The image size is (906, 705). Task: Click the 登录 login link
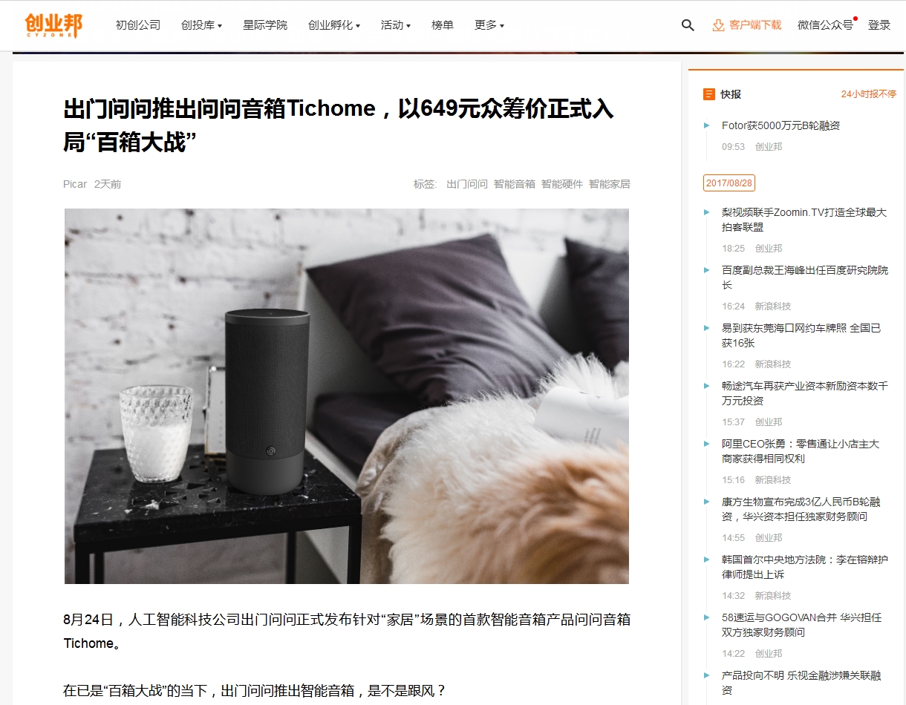879,25
